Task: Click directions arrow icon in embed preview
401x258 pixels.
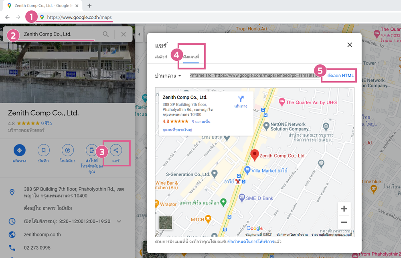Action: pos(241,99)
